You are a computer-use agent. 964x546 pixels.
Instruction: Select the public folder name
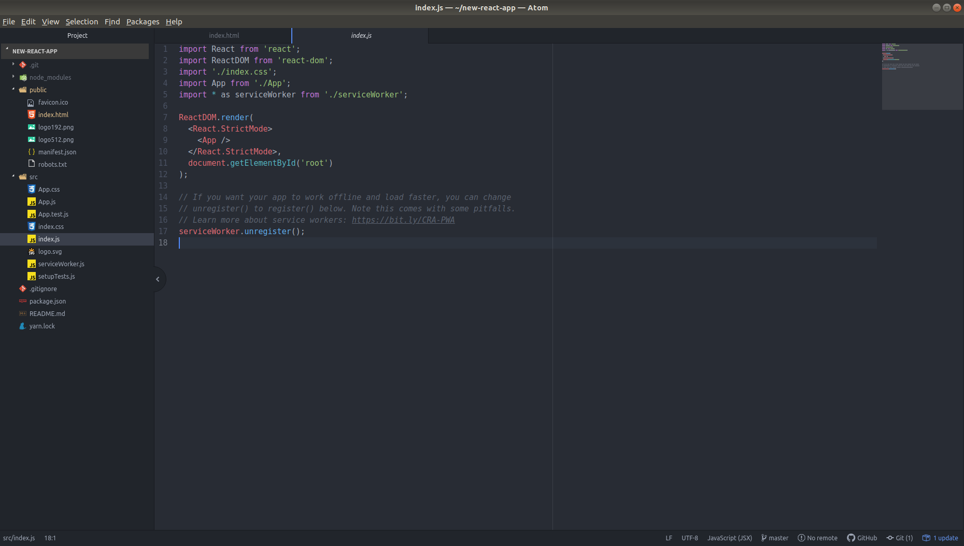pos(38,90)
